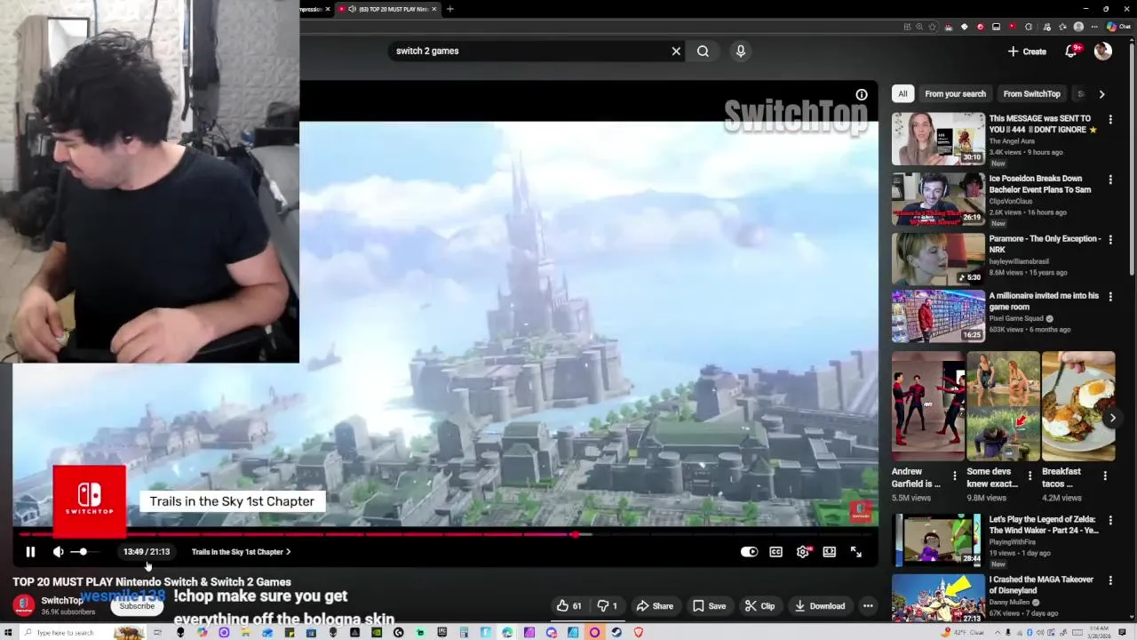Subscribe to the SwitchTop channel

(137, 606)
